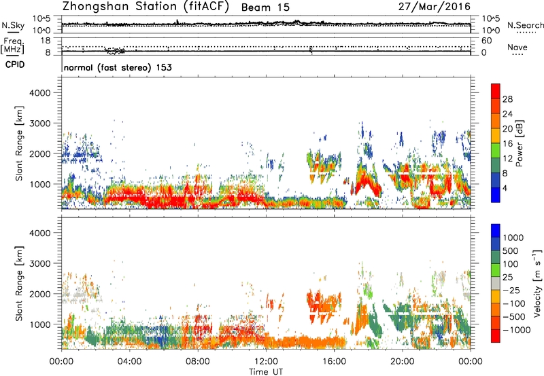
Task: Click the velocity panel 'Slant Range [km]' label
Action: [x=19, y=283]
